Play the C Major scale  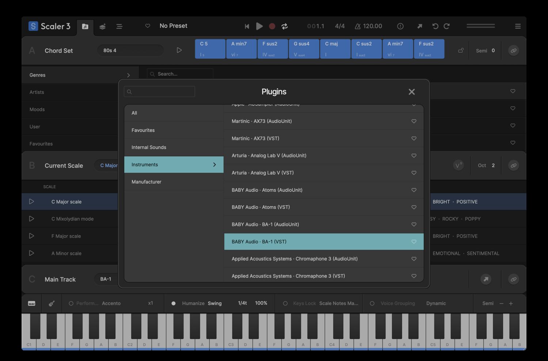pos(31,201)
